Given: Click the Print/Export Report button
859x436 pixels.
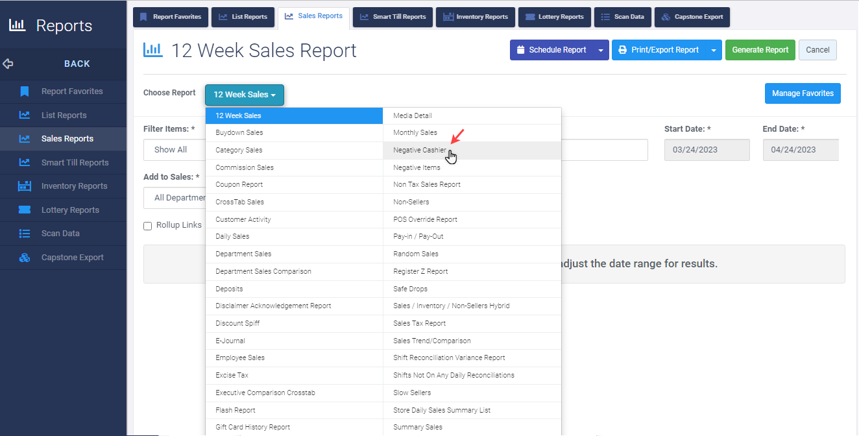Looking at the screenshot, I should coord(659,50).
